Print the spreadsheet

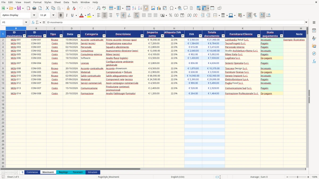34,8
